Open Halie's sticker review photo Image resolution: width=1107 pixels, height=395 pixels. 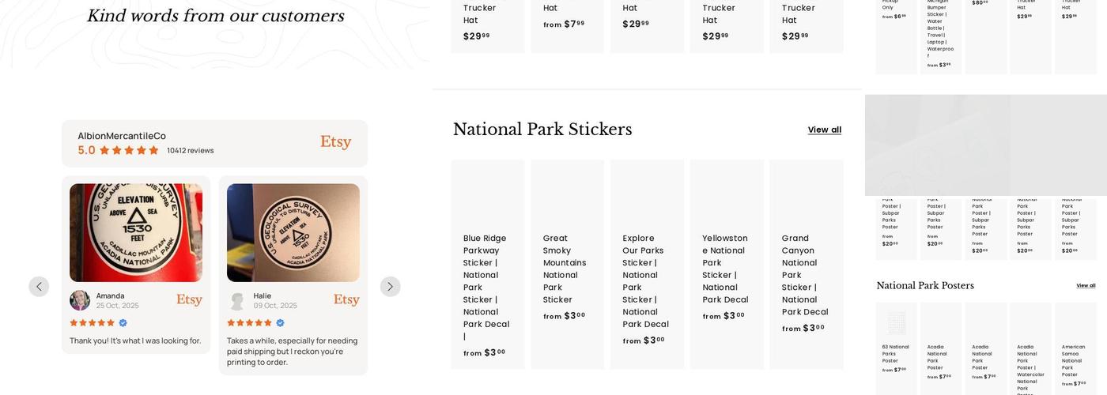(293, 233)
